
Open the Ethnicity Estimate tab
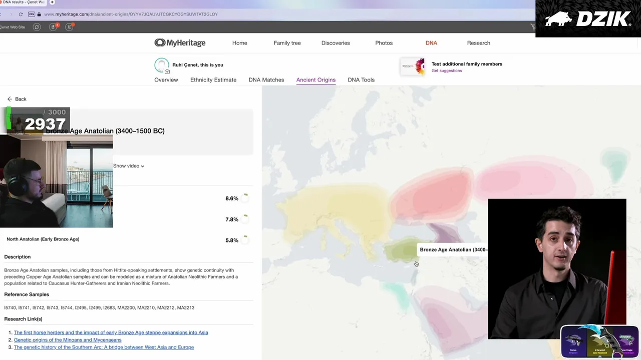(x=213, y=80)
